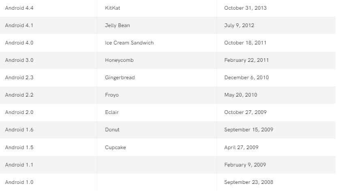Click the October 31, 2013 date

click(245, 8)
